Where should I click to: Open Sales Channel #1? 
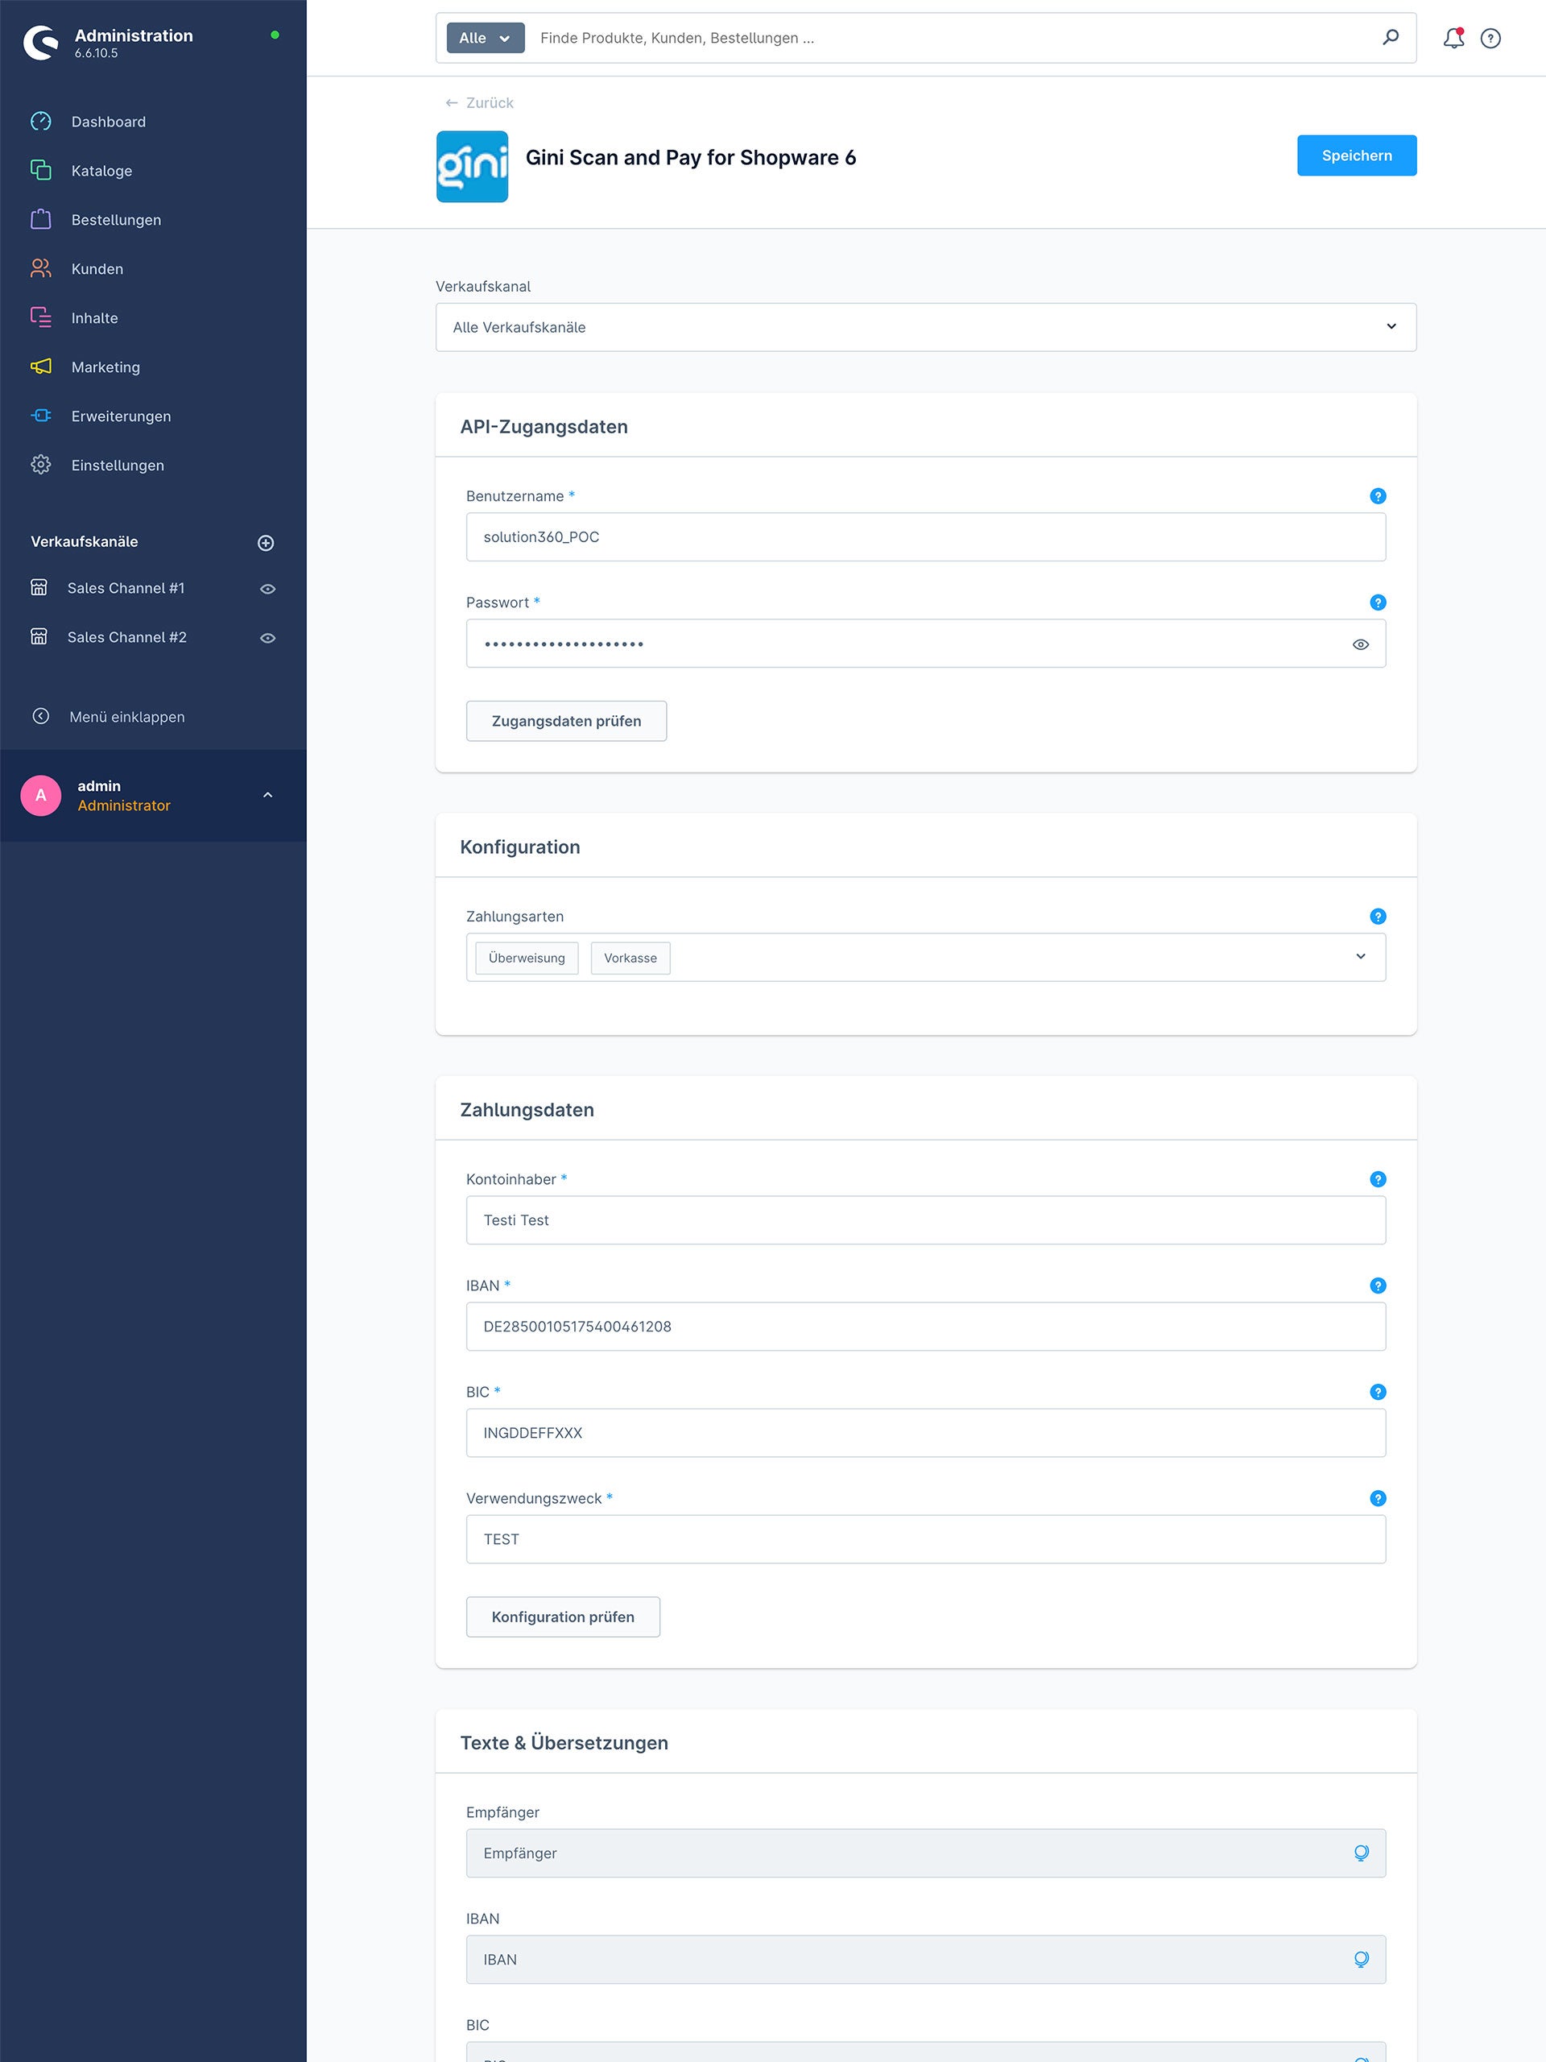click(126, 588)
